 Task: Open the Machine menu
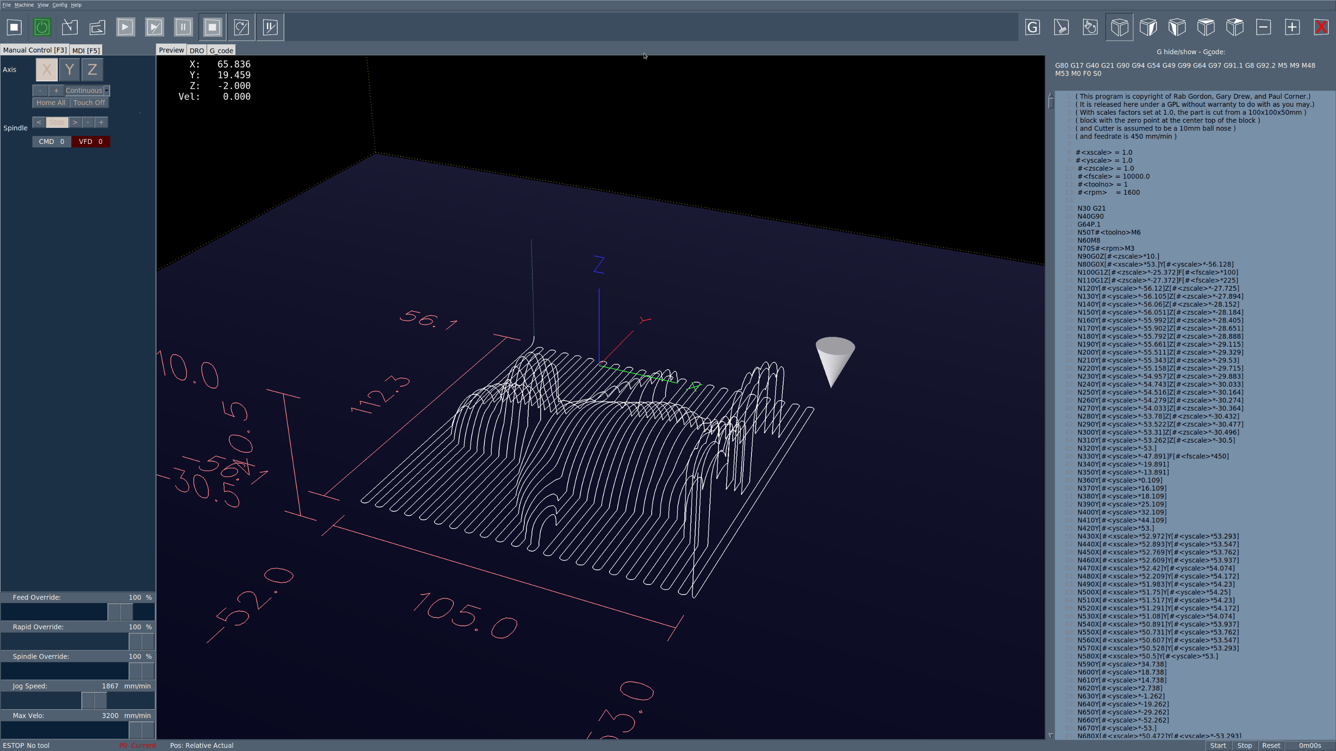[24, 5]
